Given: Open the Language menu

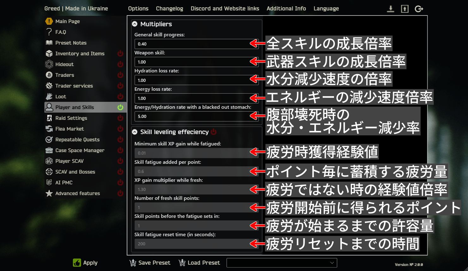Looking at the screenshot, I should [x=326, y=9].
